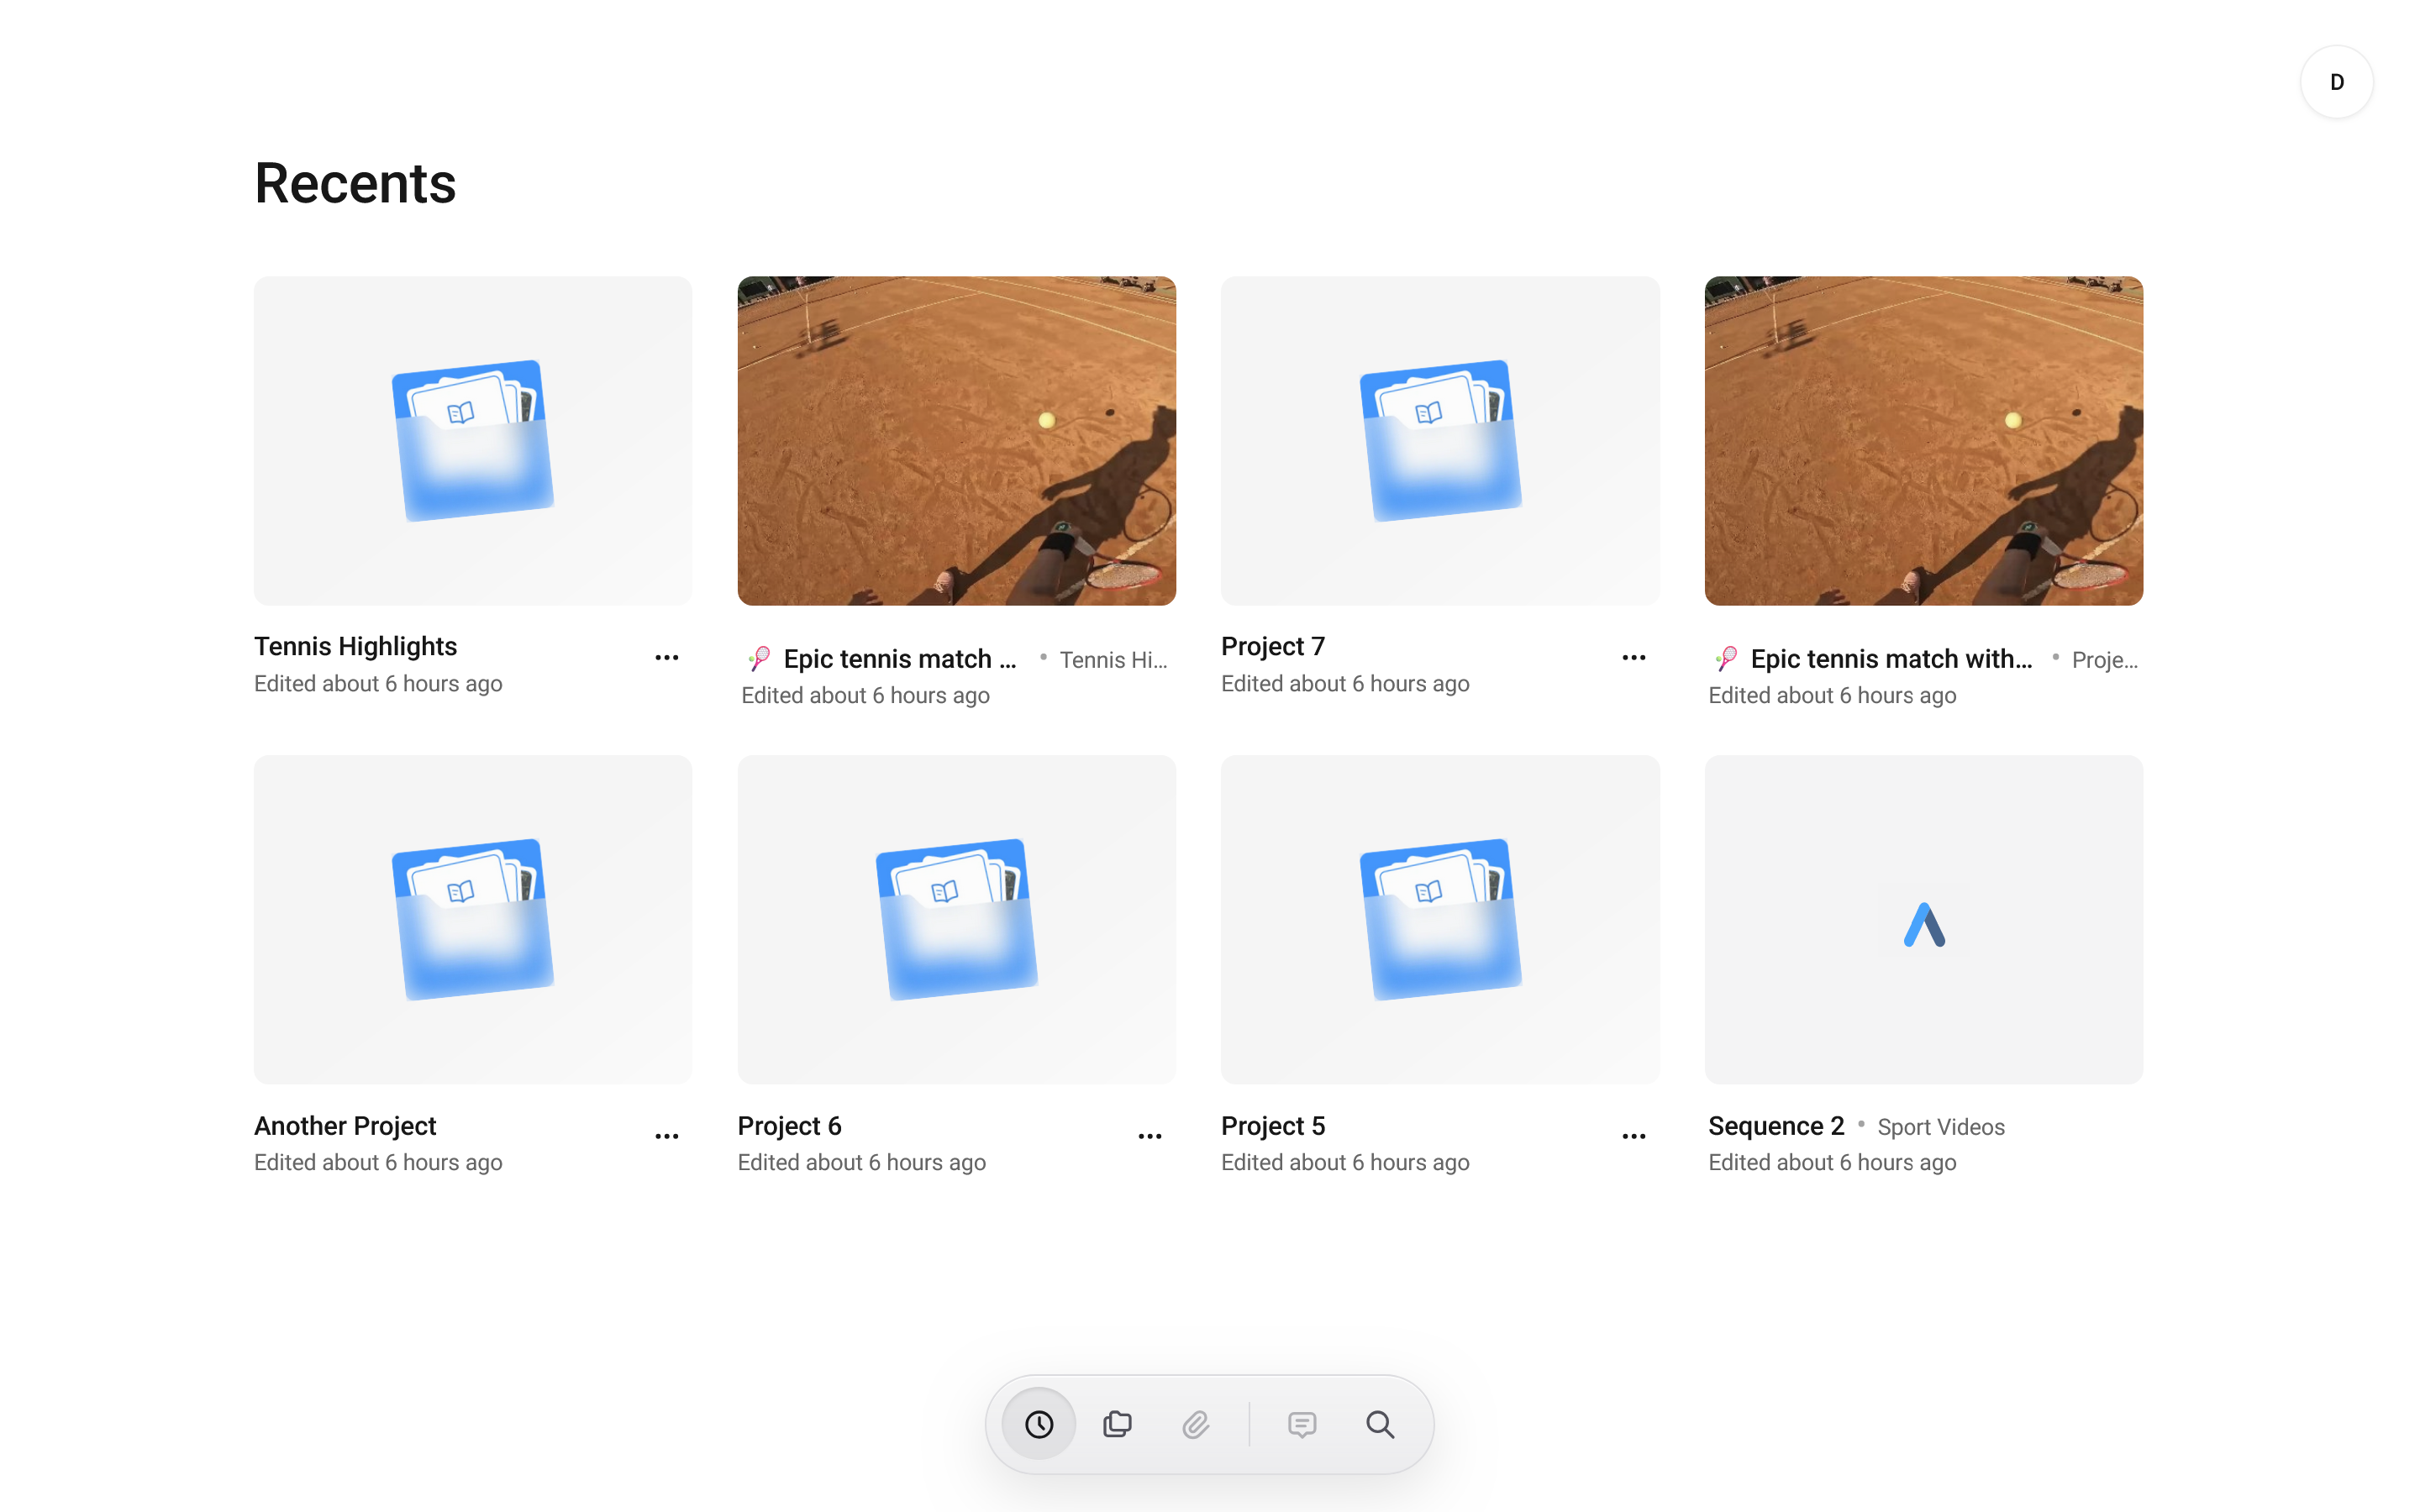Screen dimensions: 2420x1512
Task: Open more options for Project 5
Action: 1634,1137
